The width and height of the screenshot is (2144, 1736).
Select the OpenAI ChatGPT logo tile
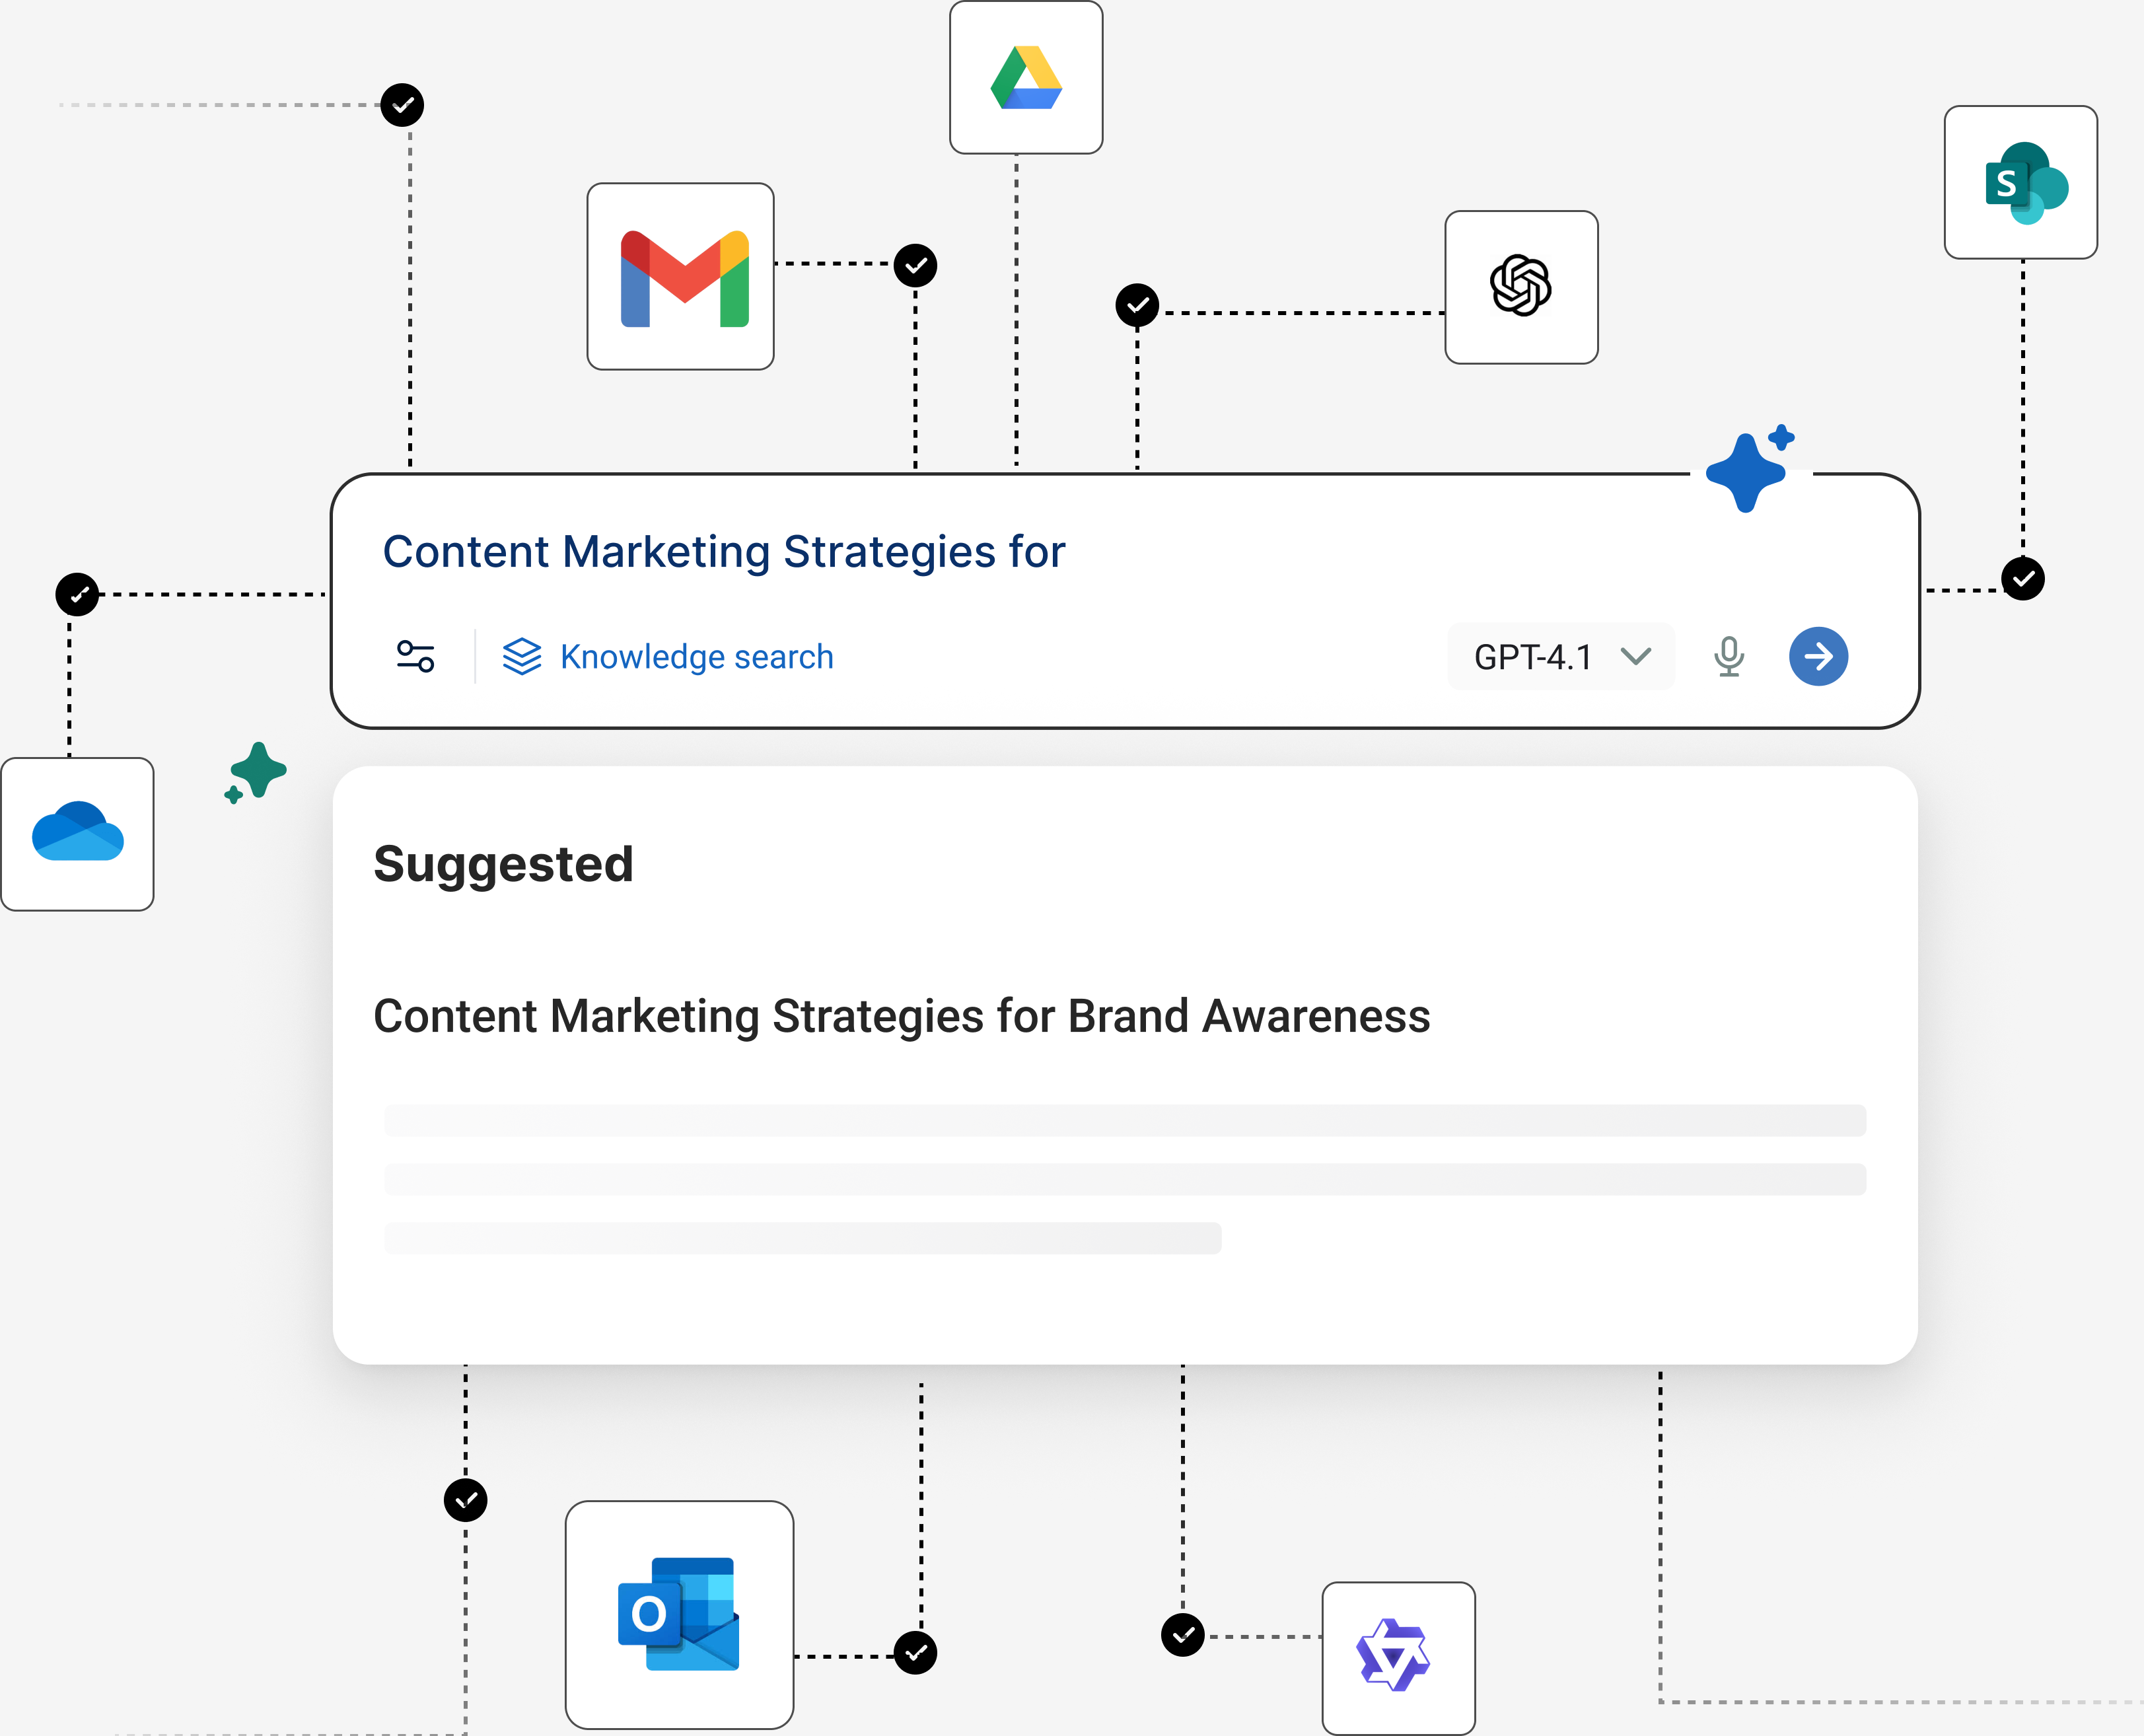(1521, 287)
